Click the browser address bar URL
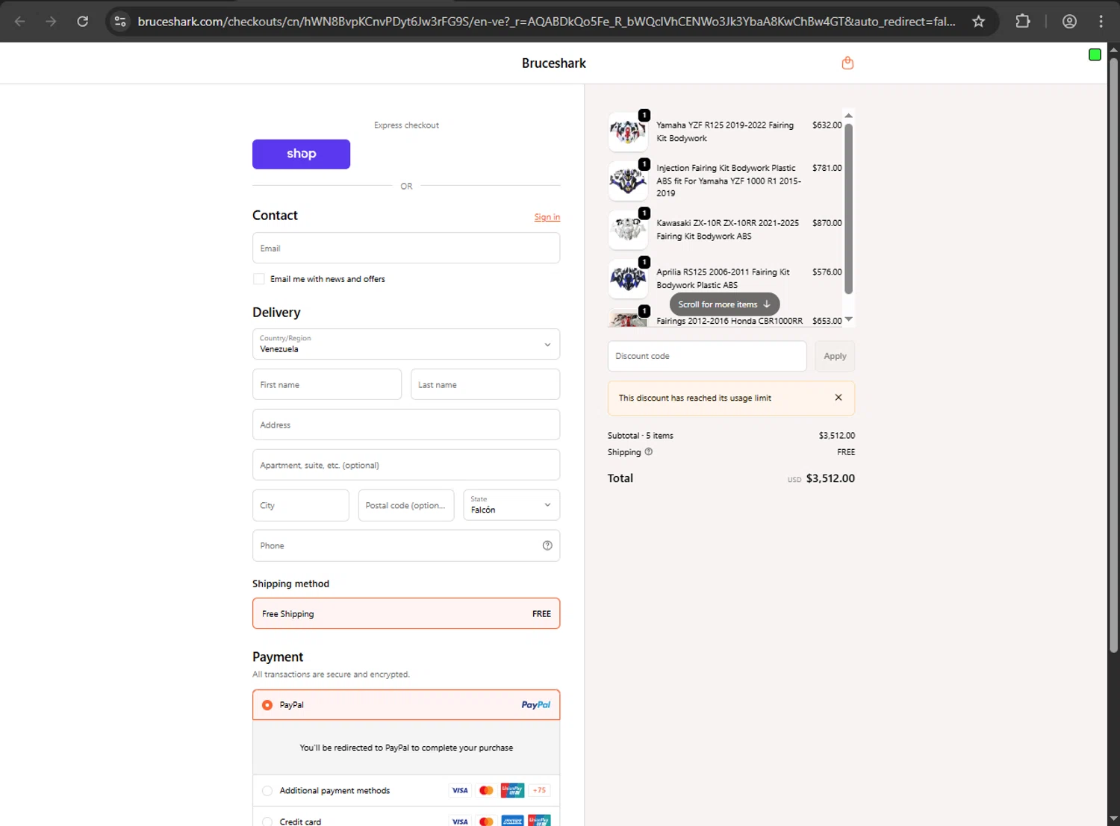 click(x=547, y=22)
